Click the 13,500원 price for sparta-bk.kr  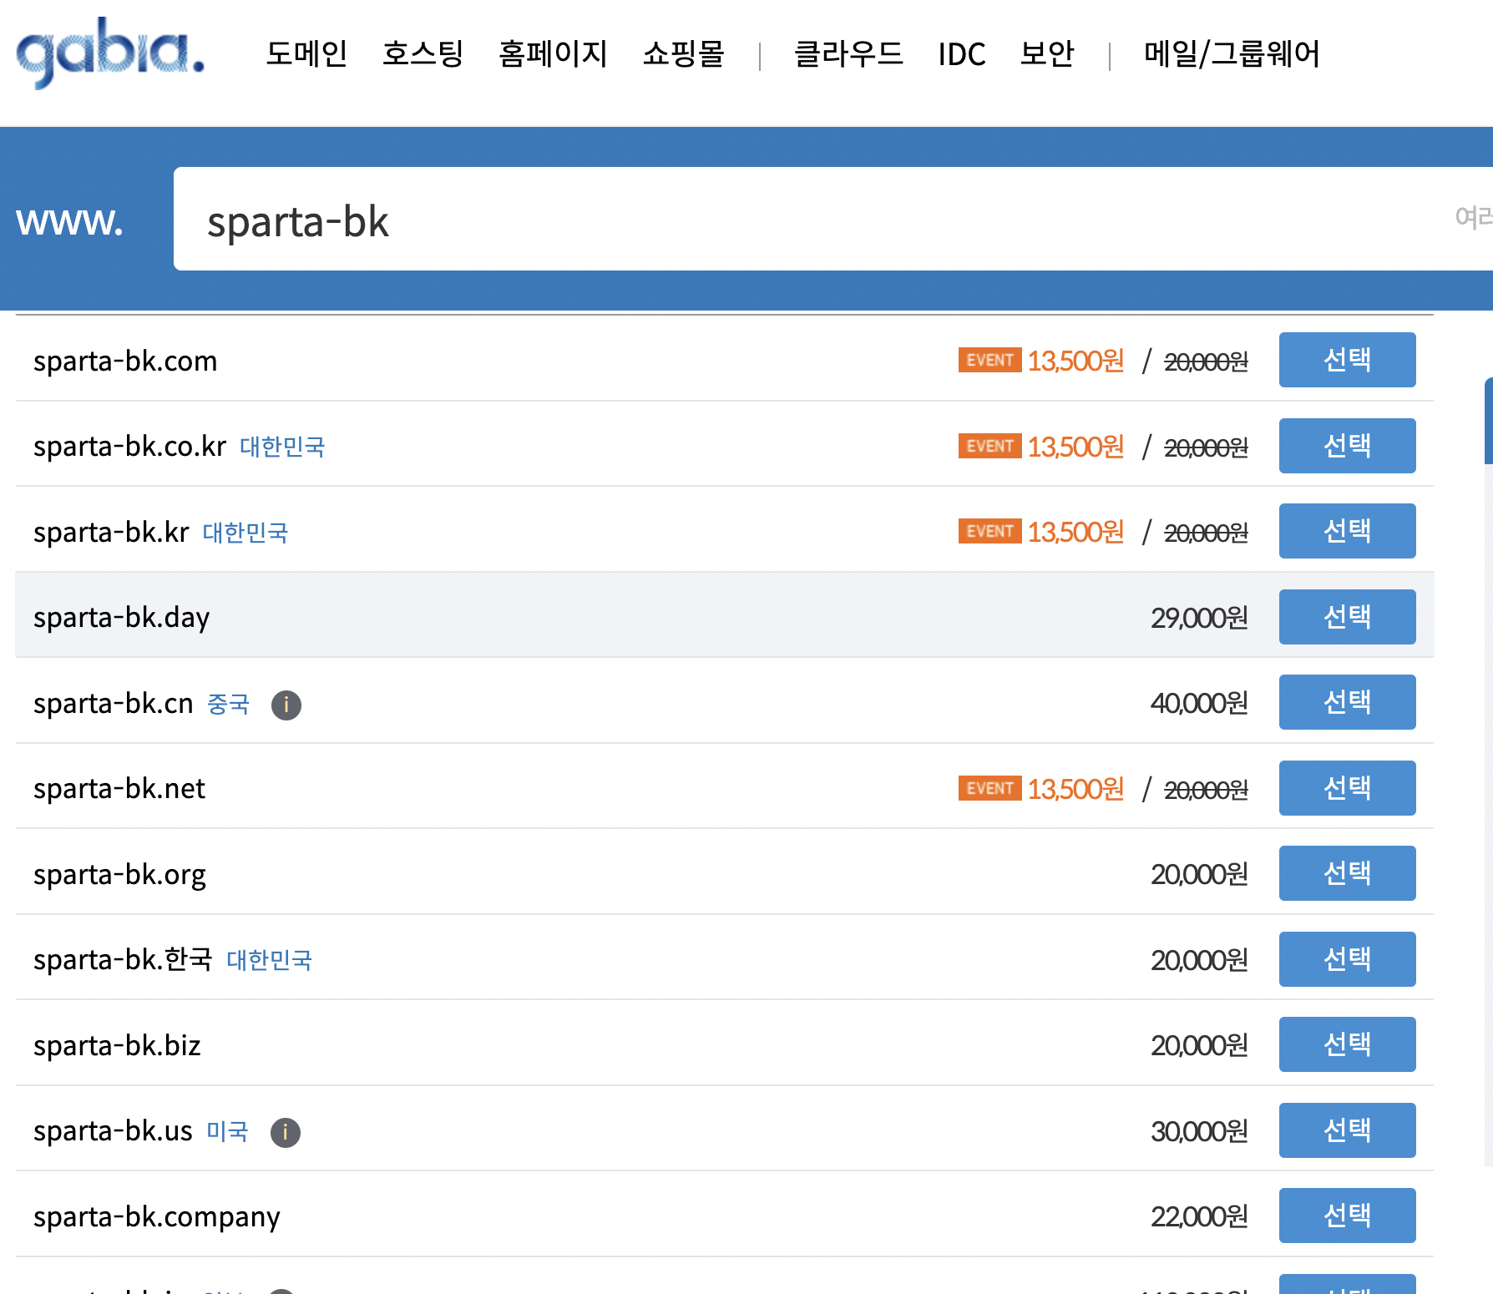pos(1075,532)
